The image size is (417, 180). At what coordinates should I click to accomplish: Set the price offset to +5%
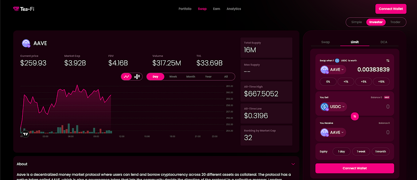coord(364,81)
